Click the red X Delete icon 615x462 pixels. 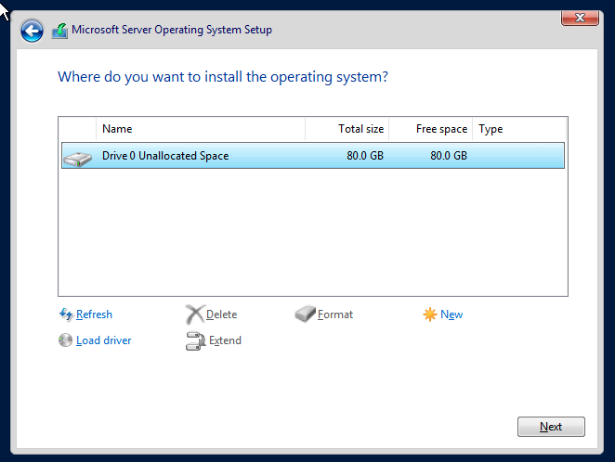point(194,314)
